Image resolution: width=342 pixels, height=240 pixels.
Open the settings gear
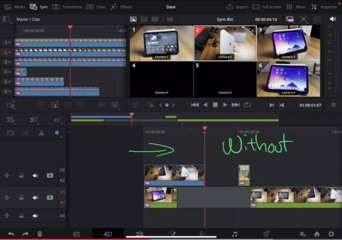331,234
